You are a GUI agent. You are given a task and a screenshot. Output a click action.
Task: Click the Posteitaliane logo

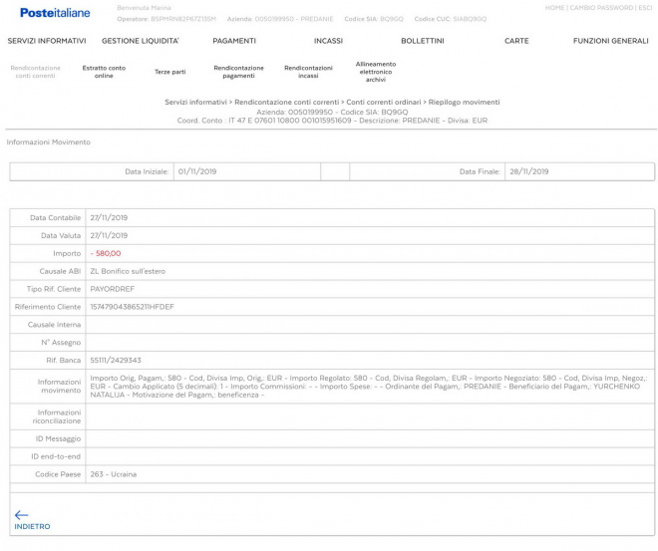(x=55, y=13)
